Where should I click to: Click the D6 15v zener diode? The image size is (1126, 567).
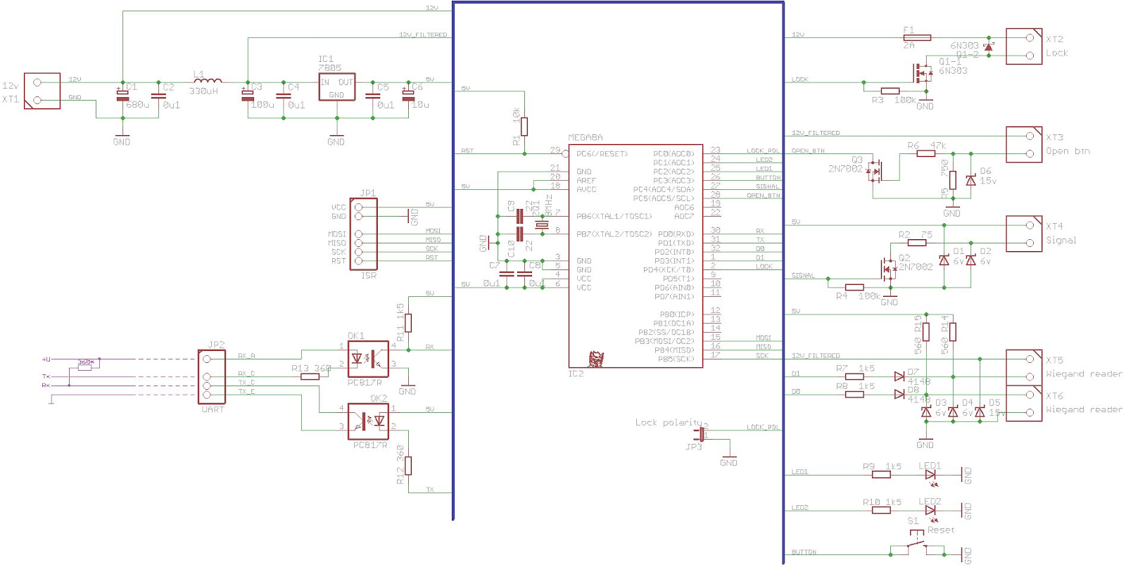970,180
